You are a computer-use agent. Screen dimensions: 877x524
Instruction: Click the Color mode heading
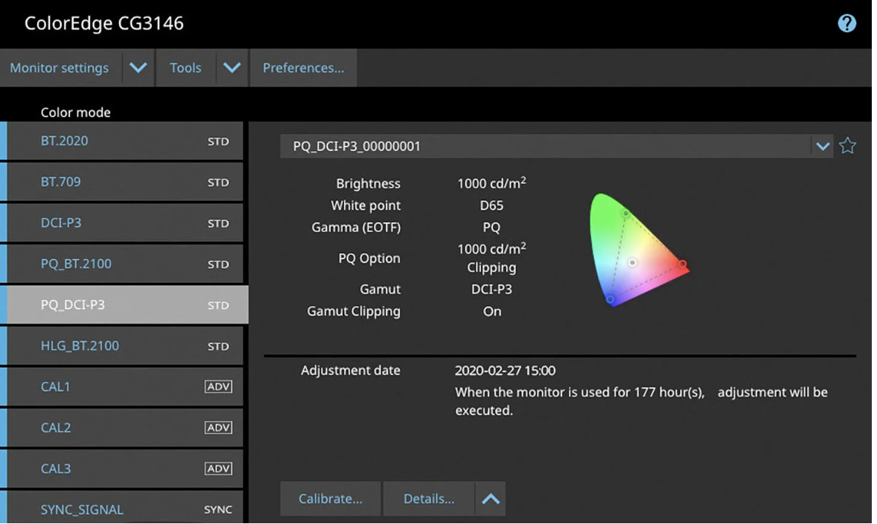pos(75,112)
